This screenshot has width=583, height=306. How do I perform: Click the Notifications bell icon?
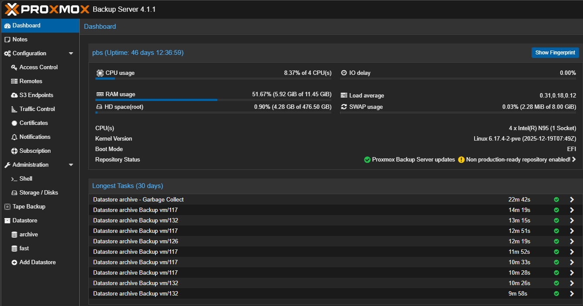tap(14, 137)
